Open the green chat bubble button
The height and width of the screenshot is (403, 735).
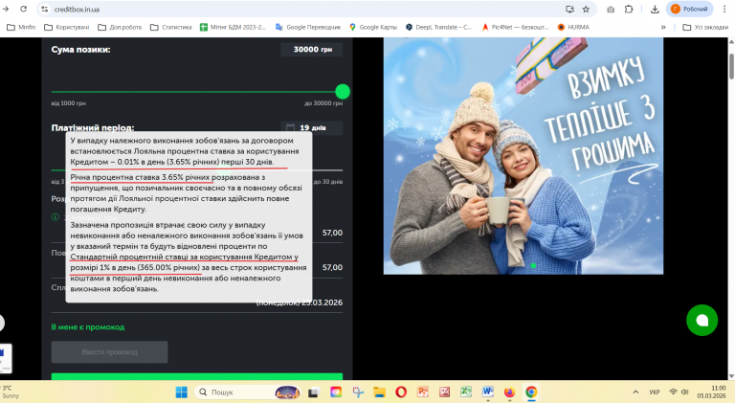702,320
